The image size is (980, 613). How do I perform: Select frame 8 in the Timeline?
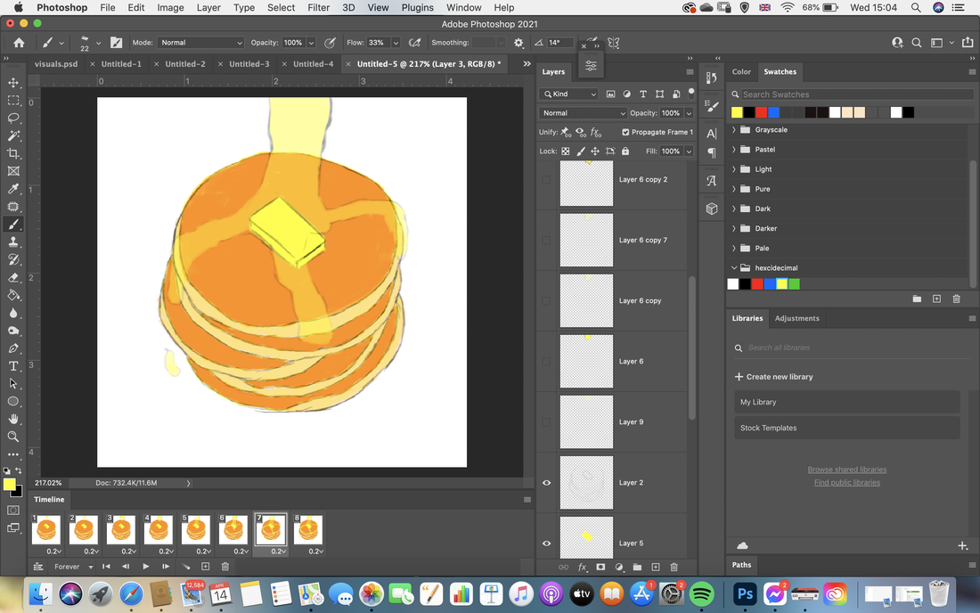coord(308,530)
